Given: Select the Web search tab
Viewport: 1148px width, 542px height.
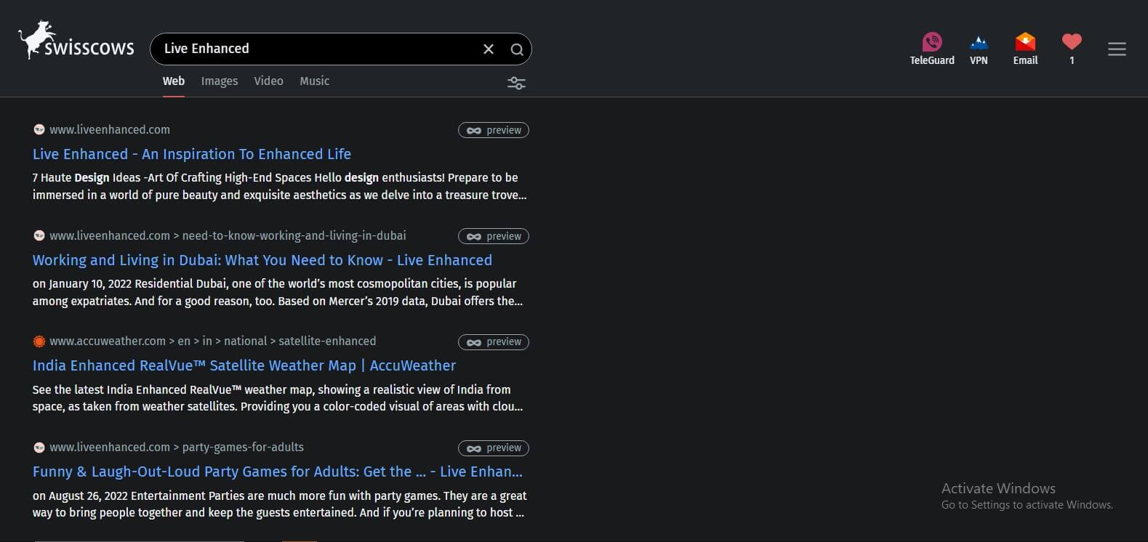Looking at the screenshot, I should pyautogui.click(x=173, y=81).
